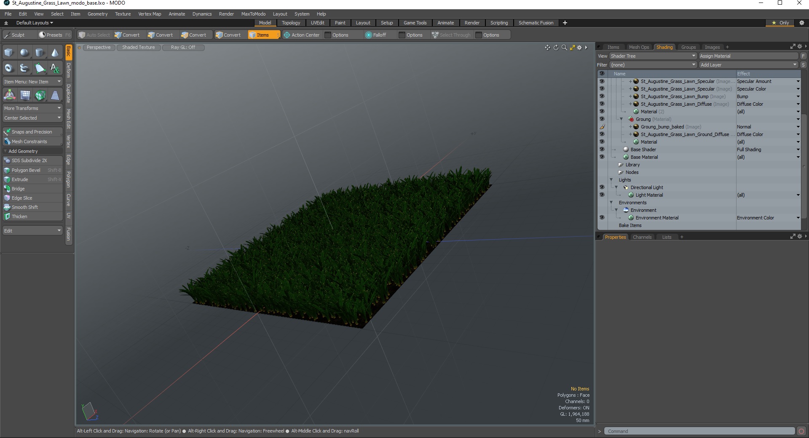Open the Shader Tree view dropdown

pyautogui.click(x=653, y=56)
